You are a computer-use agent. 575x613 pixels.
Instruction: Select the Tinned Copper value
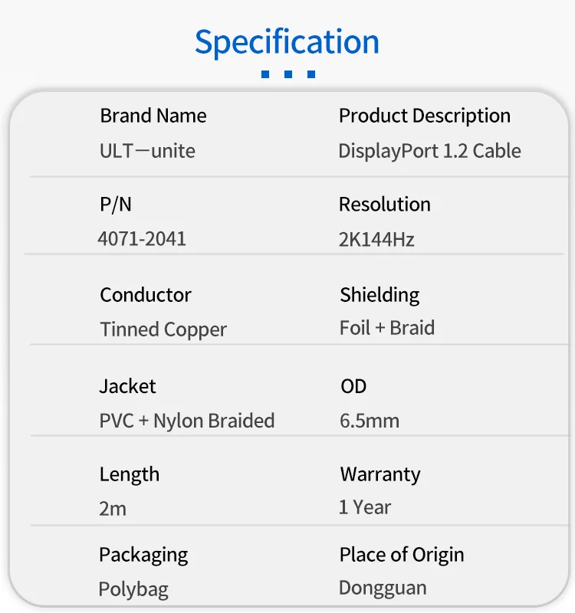(x=163, y=330)
